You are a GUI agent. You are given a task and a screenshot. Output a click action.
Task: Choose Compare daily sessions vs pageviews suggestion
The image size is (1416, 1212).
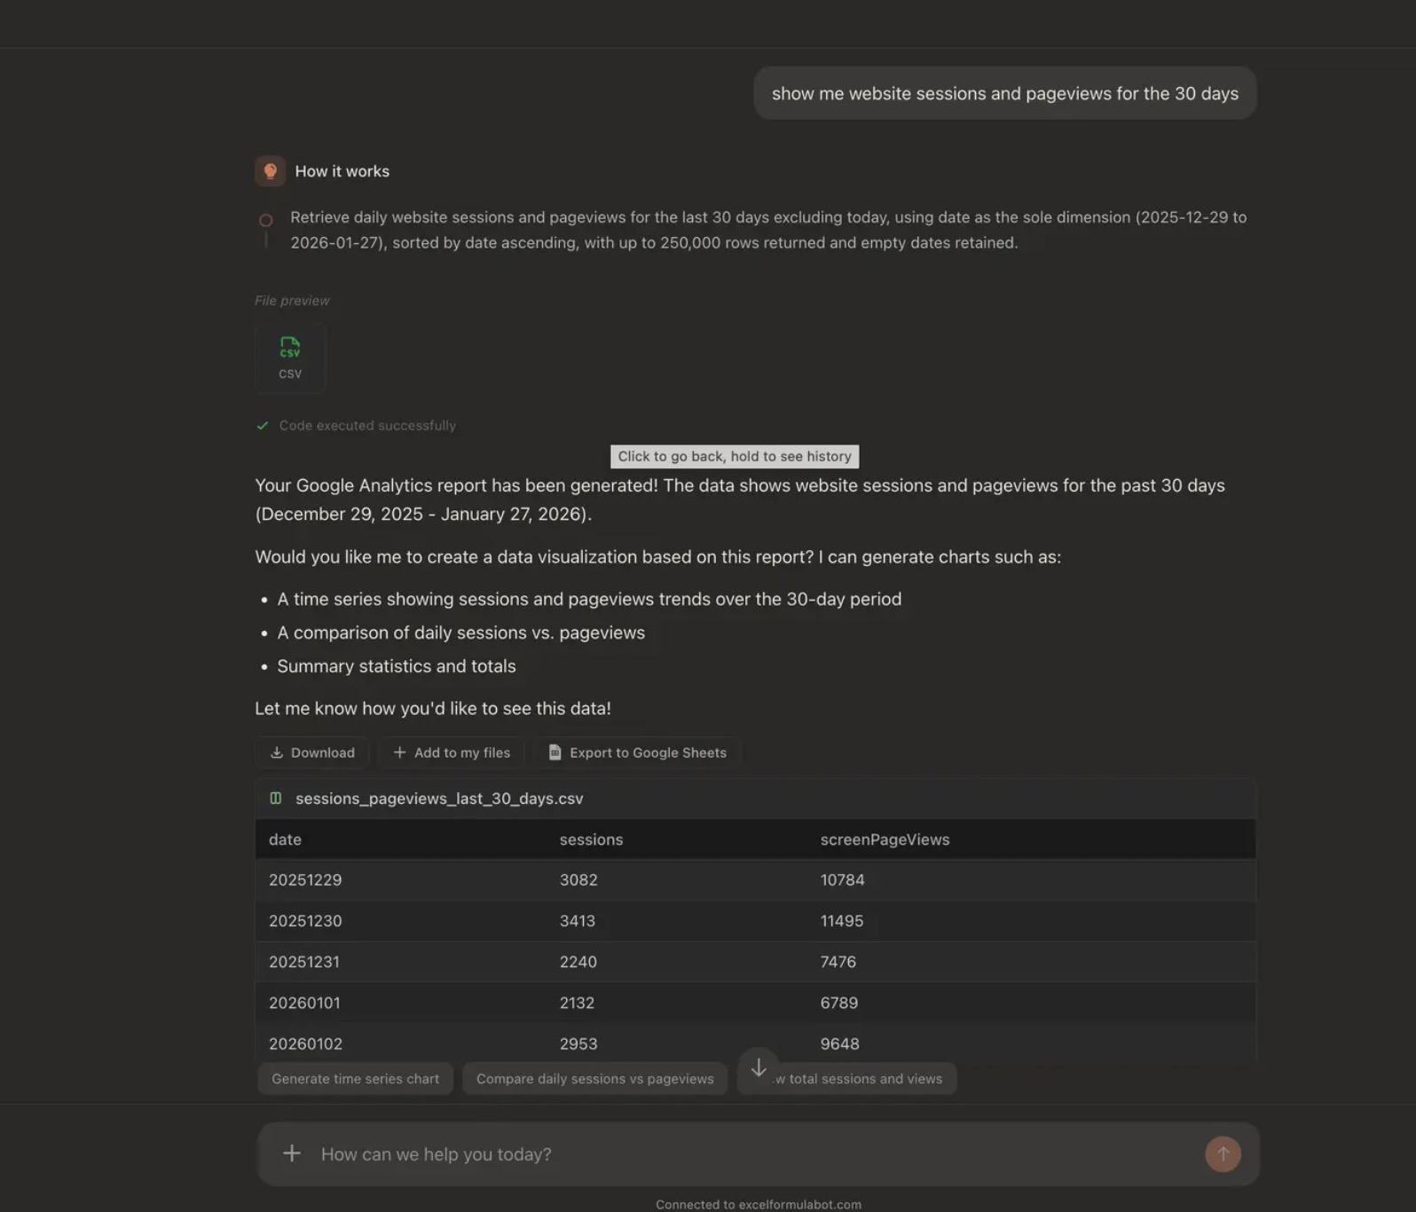pyautogui.click(x=594, y=1079)
